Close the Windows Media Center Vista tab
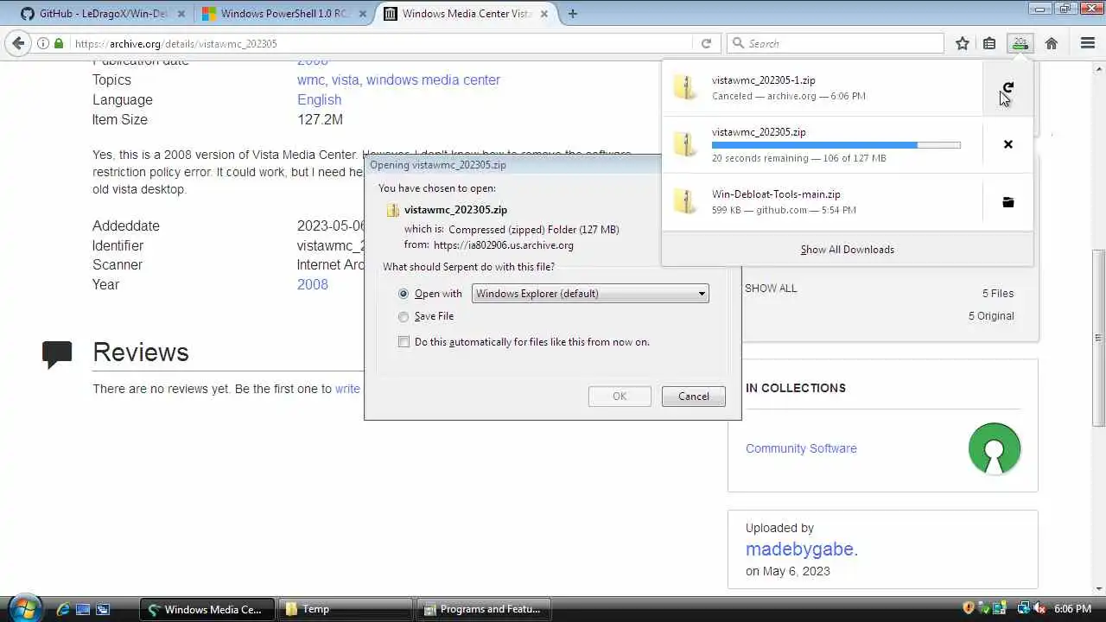Image resolution: width=1106 pixels, height=622 pixels. [x=544, y=14]
